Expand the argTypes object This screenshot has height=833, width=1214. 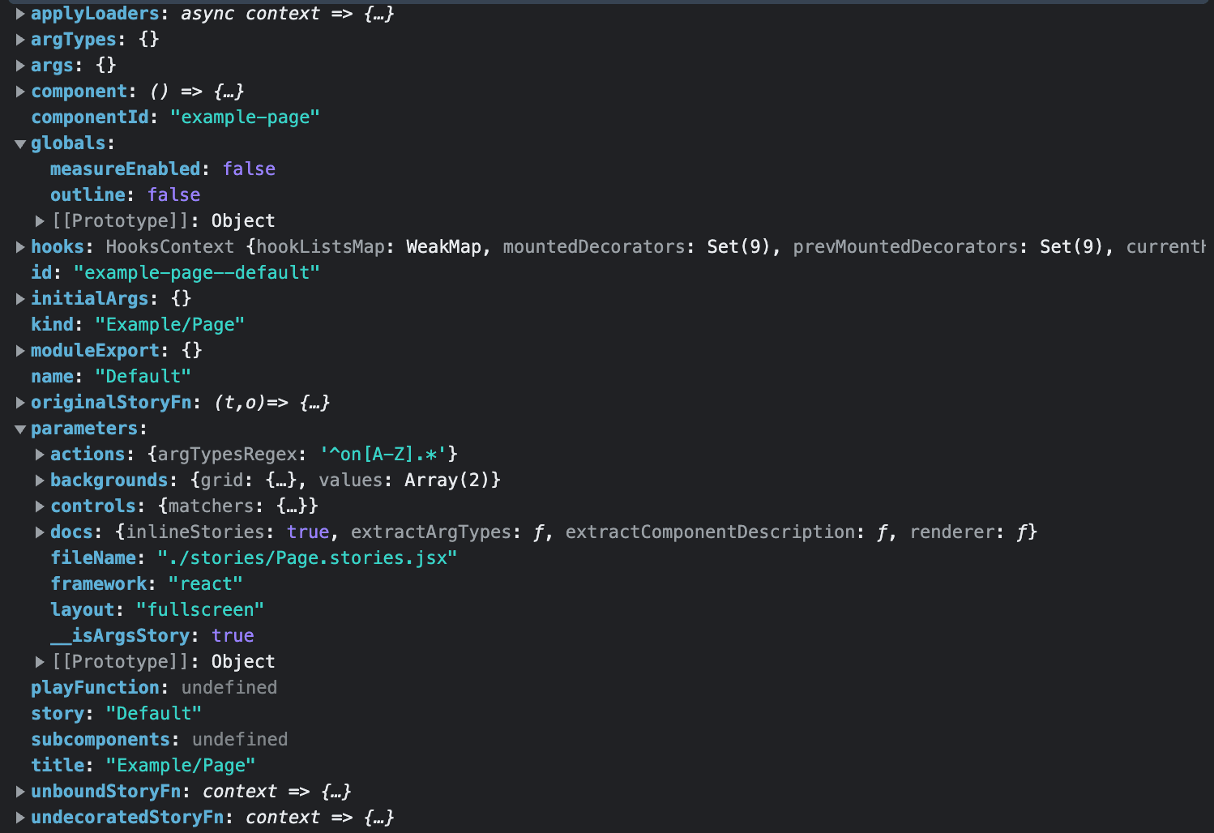click(20, 39)
